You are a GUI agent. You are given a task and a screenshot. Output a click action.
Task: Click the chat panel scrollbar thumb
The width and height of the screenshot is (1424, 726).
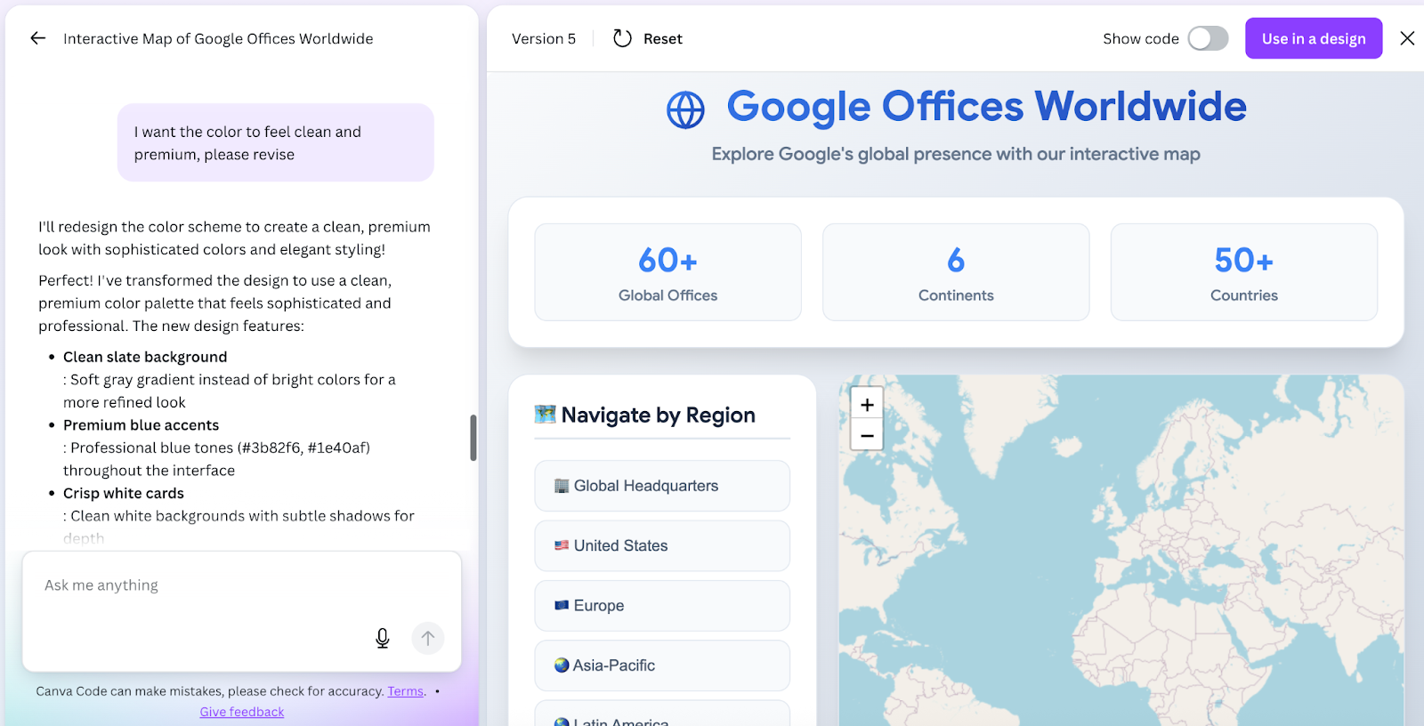coord(473,438)
